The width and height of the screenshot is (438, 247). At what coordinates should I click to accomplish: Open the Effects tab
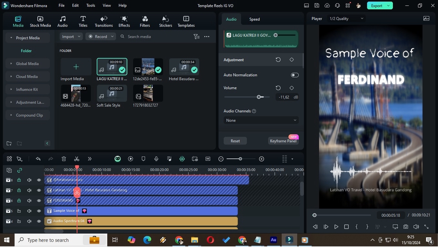coord(124,21)
